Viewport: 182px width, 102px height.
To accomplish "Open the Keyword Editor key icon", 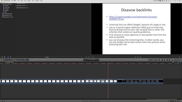I will tap(14, 60).
